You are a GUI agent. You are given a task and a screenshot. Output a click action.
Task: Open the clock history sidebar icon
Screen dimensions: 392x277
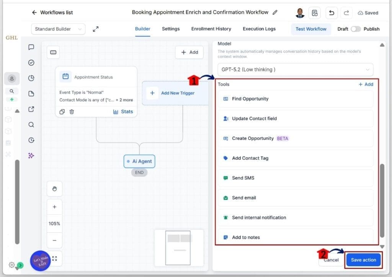tap(31, 140)
